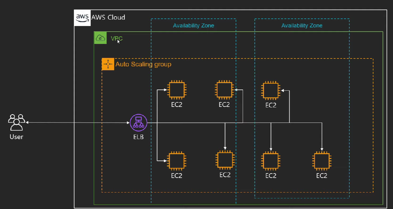Select the green VPC cloud icon
The width and height of the screenshot is (393, 209).
(100, 38)
